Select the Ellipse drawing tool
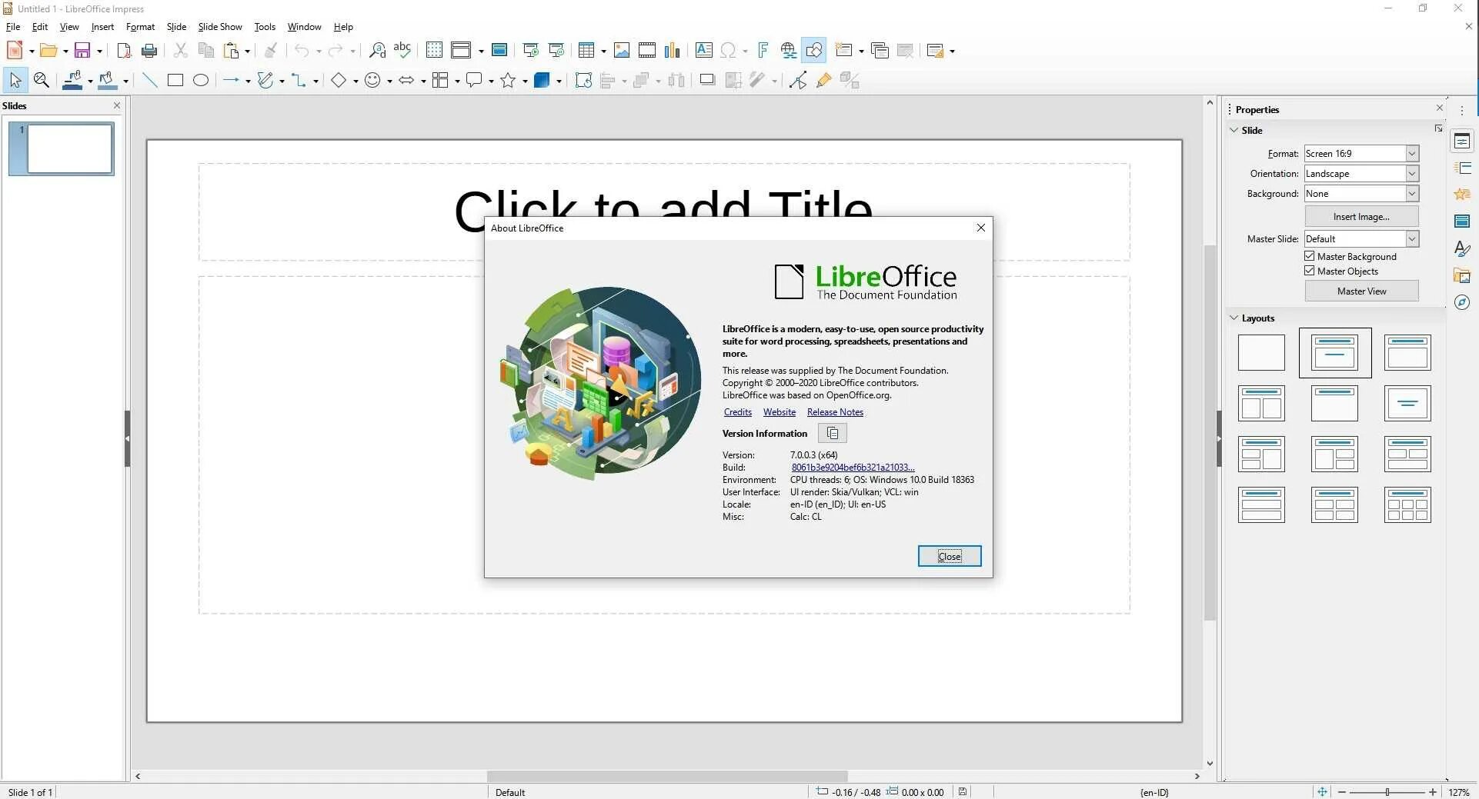 (x=201, y=80)
